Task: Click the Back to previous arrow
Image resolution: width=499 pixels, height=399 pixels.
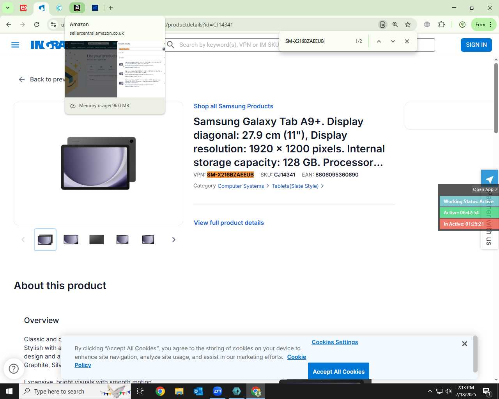Action: (21, 79)
